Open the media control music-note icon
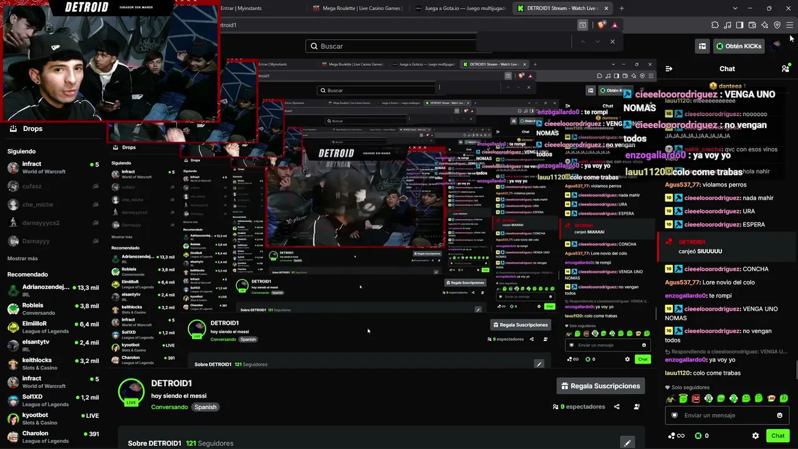This screenshot has height=449, width=798. [x=728, y=25]
